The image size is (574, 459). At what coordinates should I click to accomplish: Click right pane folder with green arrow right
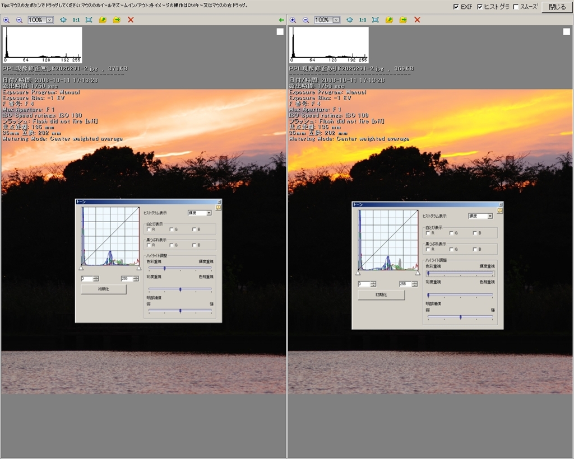(404, 20)
